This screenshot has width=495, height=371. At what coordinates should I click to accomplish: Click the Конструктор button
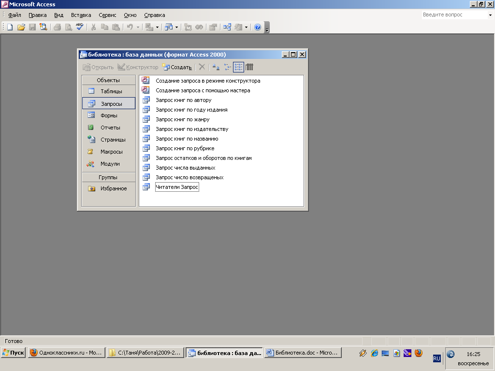[x=138, y=67]
